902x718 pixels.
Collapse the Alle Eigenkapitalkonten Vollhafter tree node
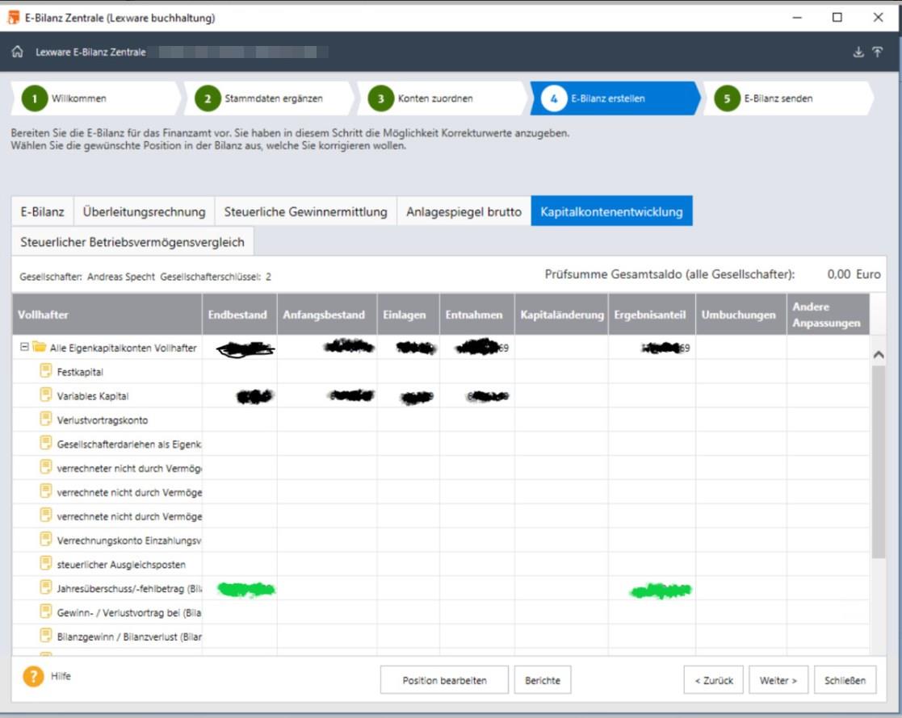click(x=24, y=347)
